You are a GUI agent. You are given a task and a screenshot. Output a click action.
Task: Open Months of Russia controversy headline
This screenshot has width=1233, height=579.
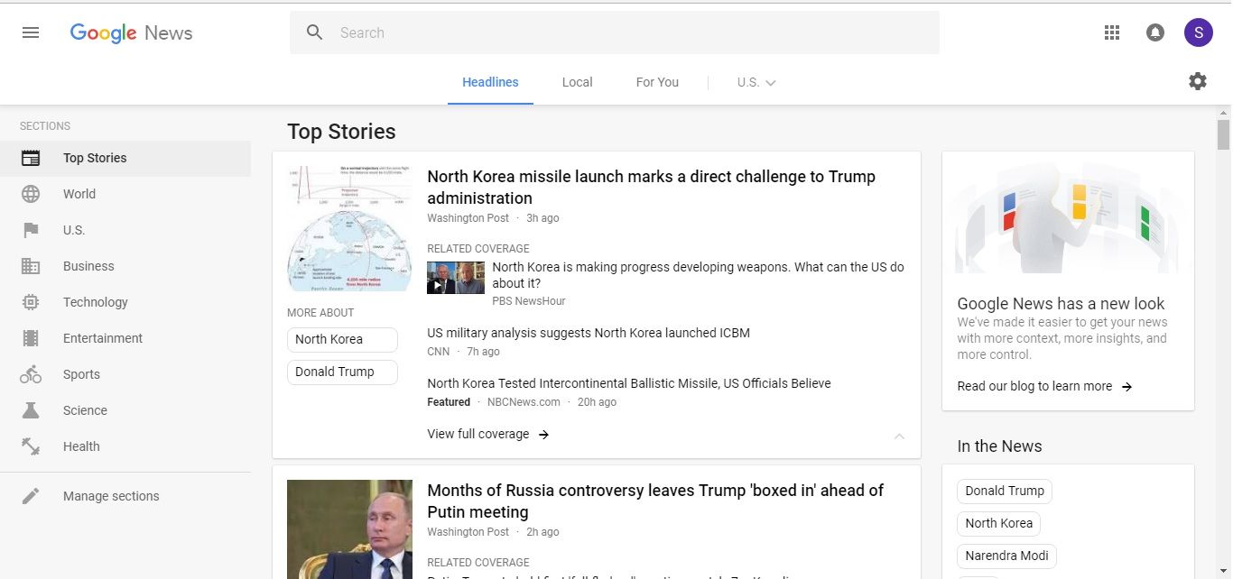click(655, 501)
